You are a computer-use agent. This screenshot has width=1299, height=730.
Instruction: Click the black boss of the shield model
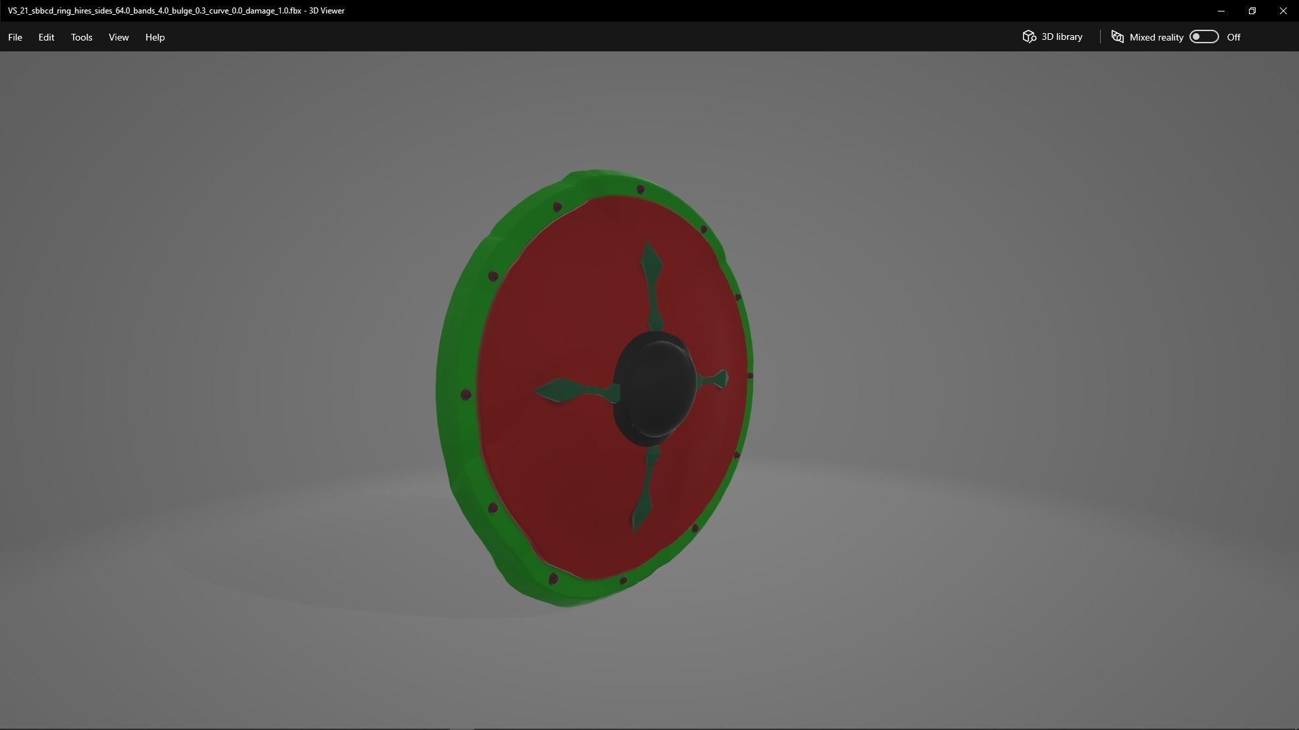coord(654,388)
